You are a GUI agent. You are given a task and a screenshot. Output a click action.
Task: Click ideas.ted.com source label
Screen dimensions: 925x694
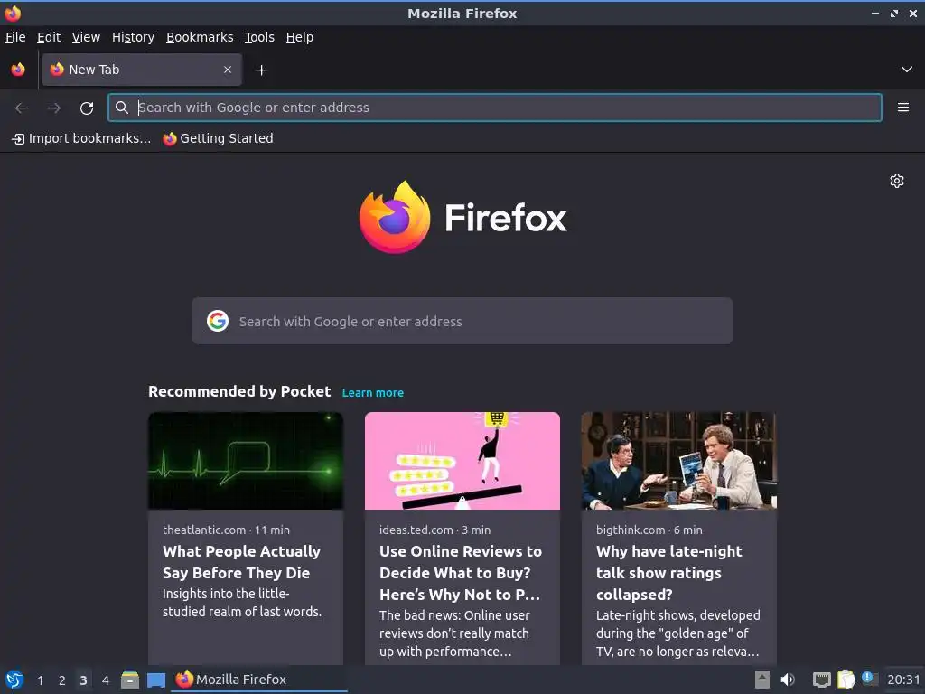click(x=416, y=530)
